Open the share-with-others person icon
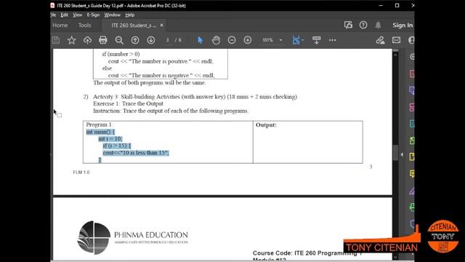Image resolution: width=465 pixels, height=262 pixels. tap(411, 40)
